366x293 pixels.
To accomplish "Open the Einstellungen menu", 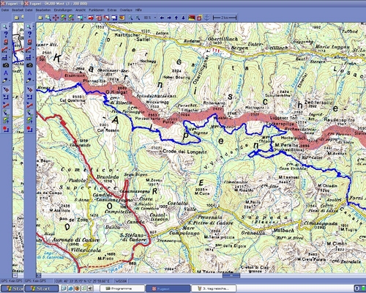I will (63, 10).
